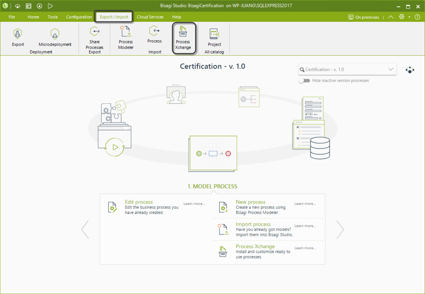Click the hexagon stamp icon in title bar
This screenshot has height=294, width=425.
[40, 6]
